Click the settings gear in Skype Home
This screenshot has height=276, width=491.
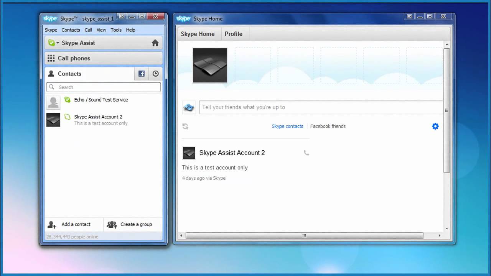tap(435, 126)
